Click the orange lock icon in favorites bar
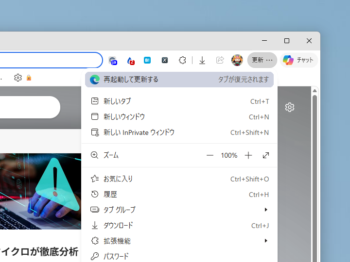 coord(29,78)
